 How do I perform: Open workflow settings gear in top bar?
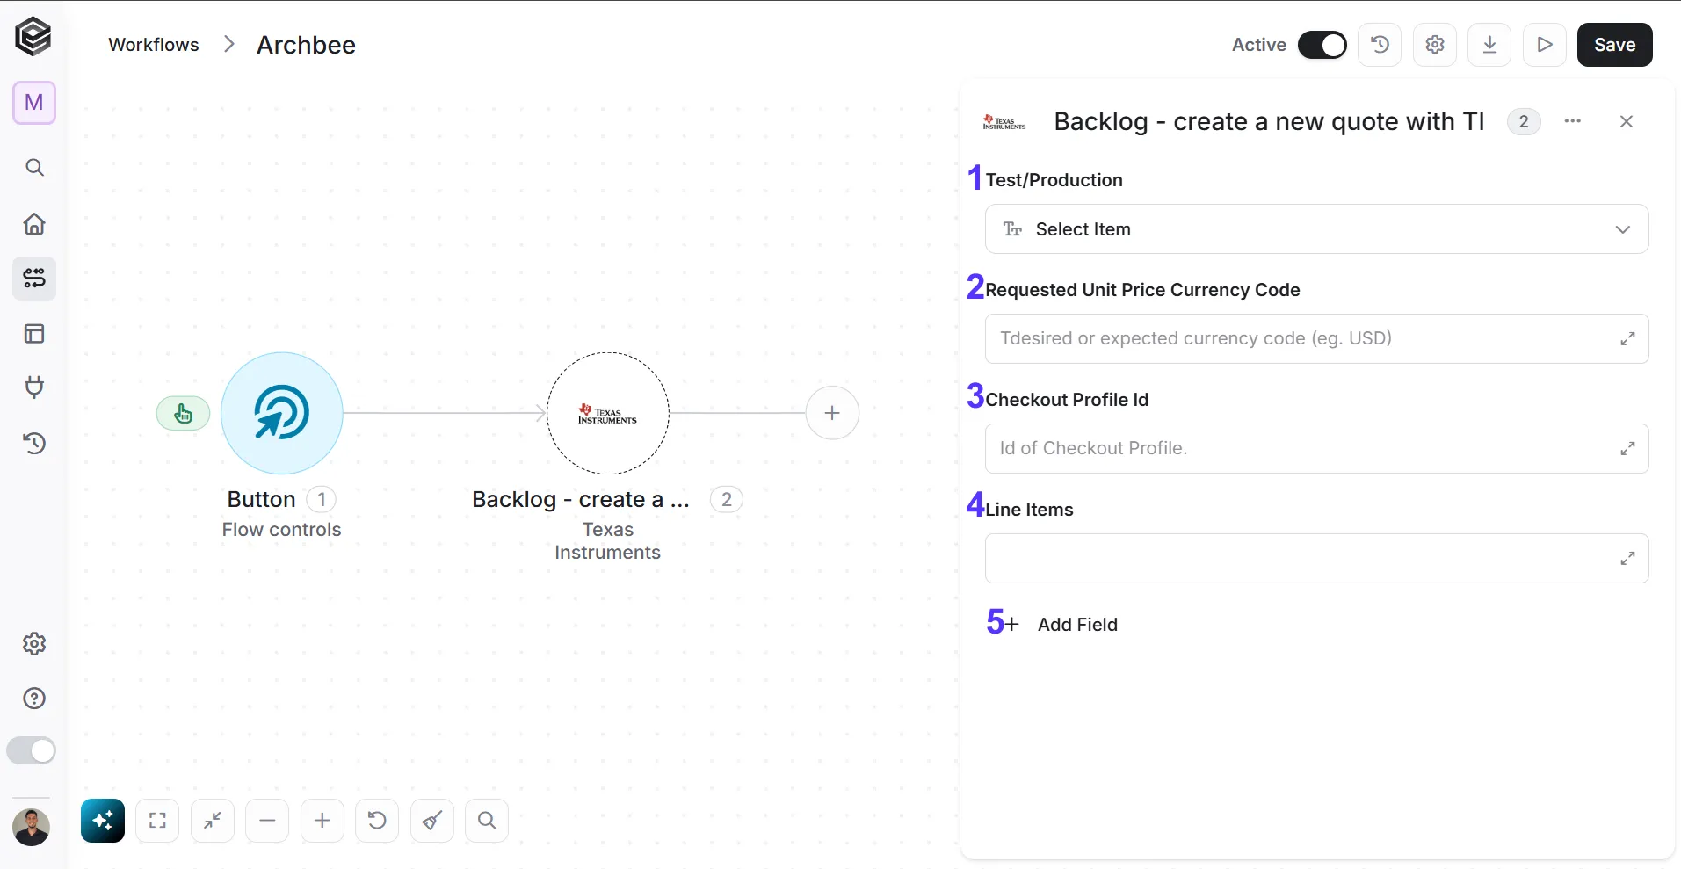pyautogui.click(x=1435, y=45)
